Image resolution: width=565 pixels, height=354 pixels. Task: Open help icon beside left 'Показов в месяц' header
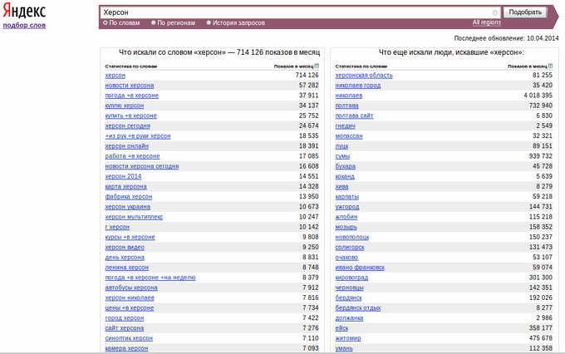[317, 66]
